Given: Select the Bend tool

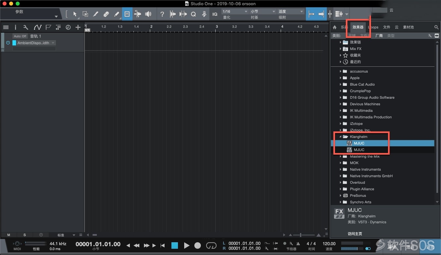Looking at the screenshot, I should point(138,14).
